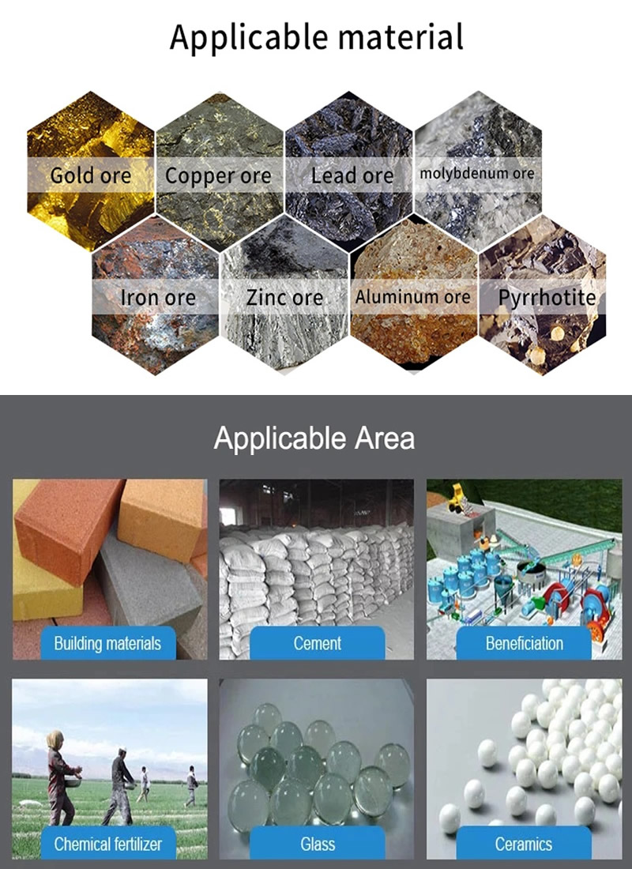Open the Aluminum ore hexagon
Image resolution: width=632 pixels, height=869 pixels.
[414, 295]
